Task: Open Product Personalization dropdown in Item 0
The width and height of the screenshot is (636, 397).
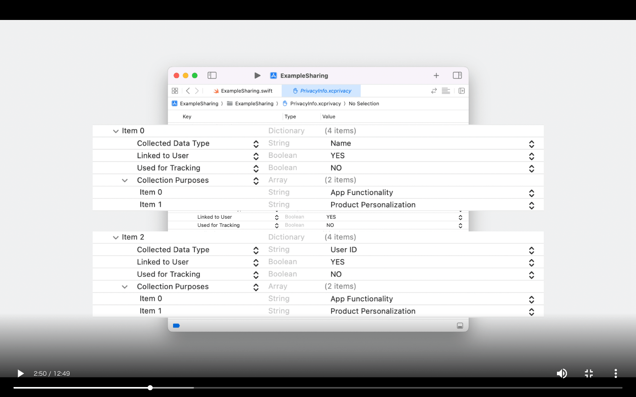Action: click(x=532, y=206)
